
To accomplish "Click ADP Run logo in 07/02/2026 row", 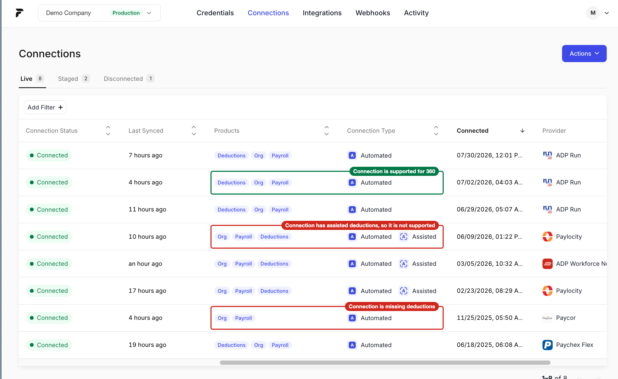I will [548, 182].
